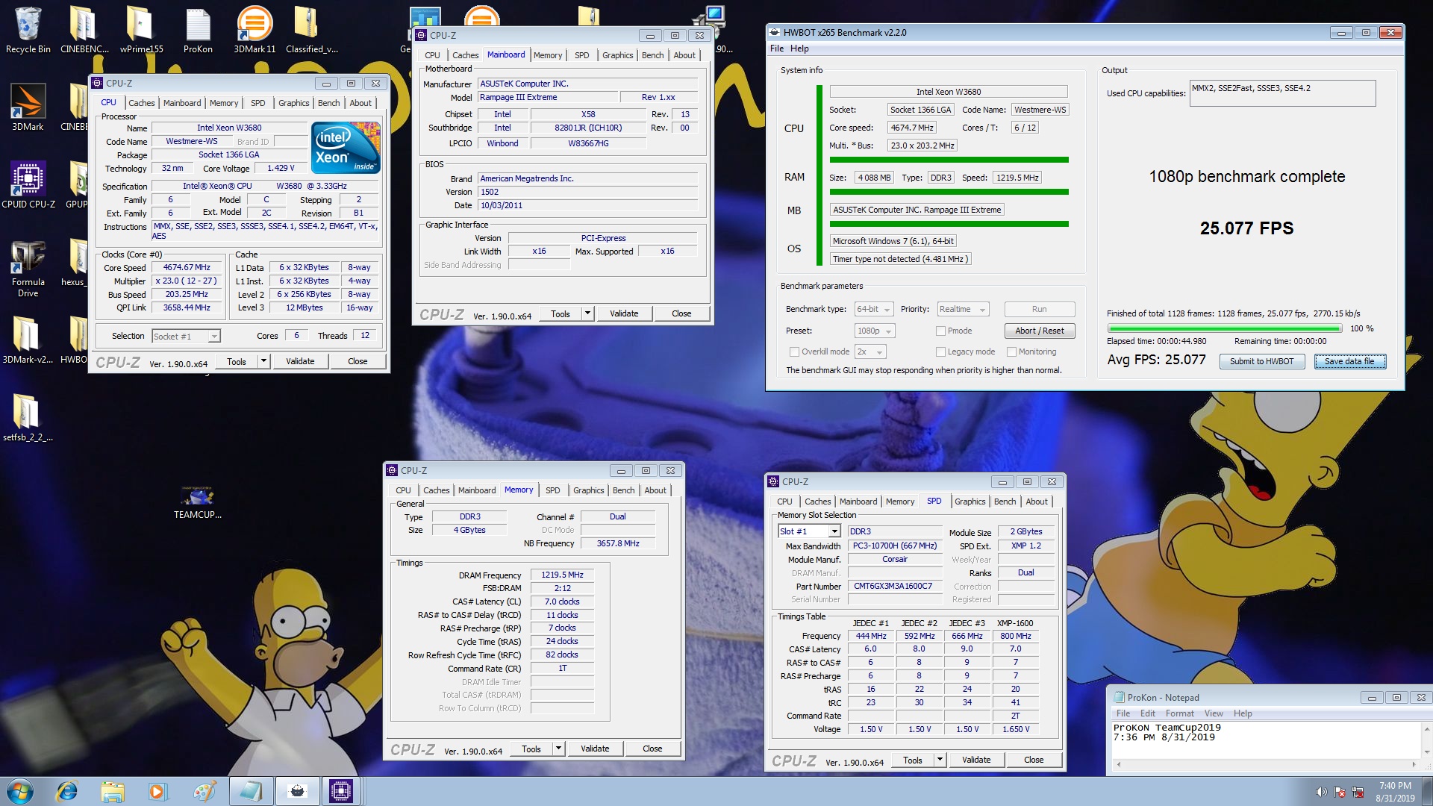The width and height of the screenshot is (1433, 806).
Task: Click the volume speaker tray icon
Action: pyautogui.click(x=1321, y=792)
